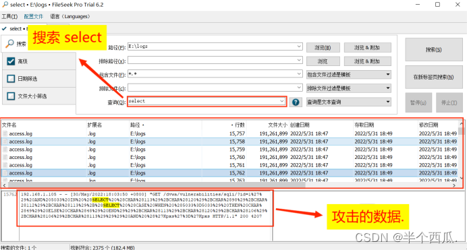Viewport: 467px width, 250px height.
Task: Click the 搜索(S) search button
Action: [x=434, y=50]
